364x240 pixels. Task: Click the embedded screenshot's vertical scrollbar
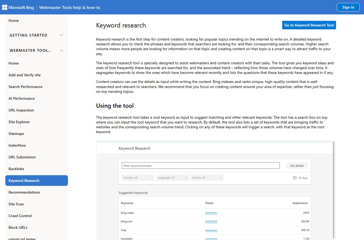(334, 190)
